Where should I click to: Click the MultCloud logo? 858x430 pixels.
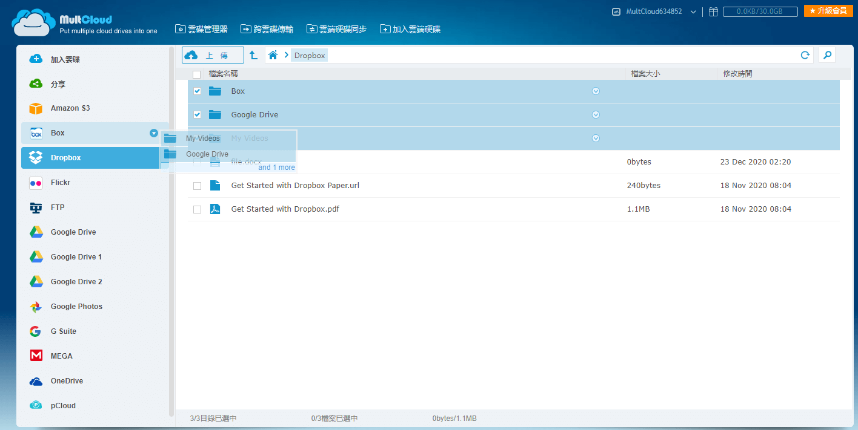pos(85,22)
